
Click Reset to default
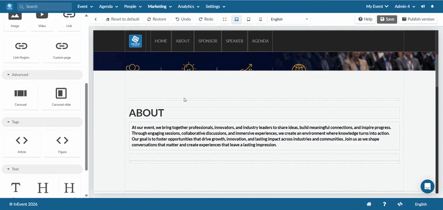pyautogui.click(x=122, y=19)
